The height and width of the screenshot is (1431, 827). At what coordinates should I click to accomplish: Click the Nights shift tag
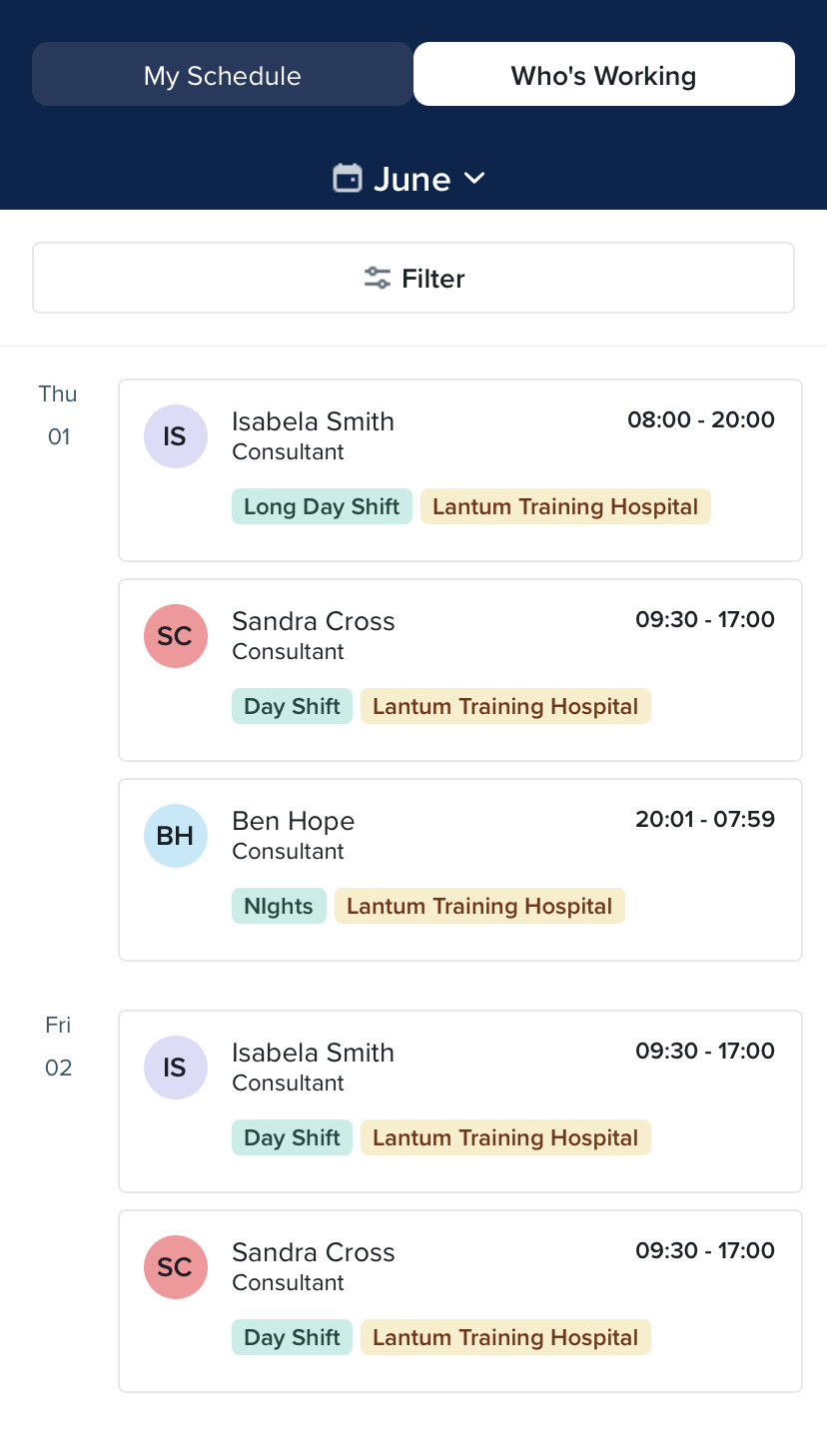pyautogui.click(x=279, y=906)
